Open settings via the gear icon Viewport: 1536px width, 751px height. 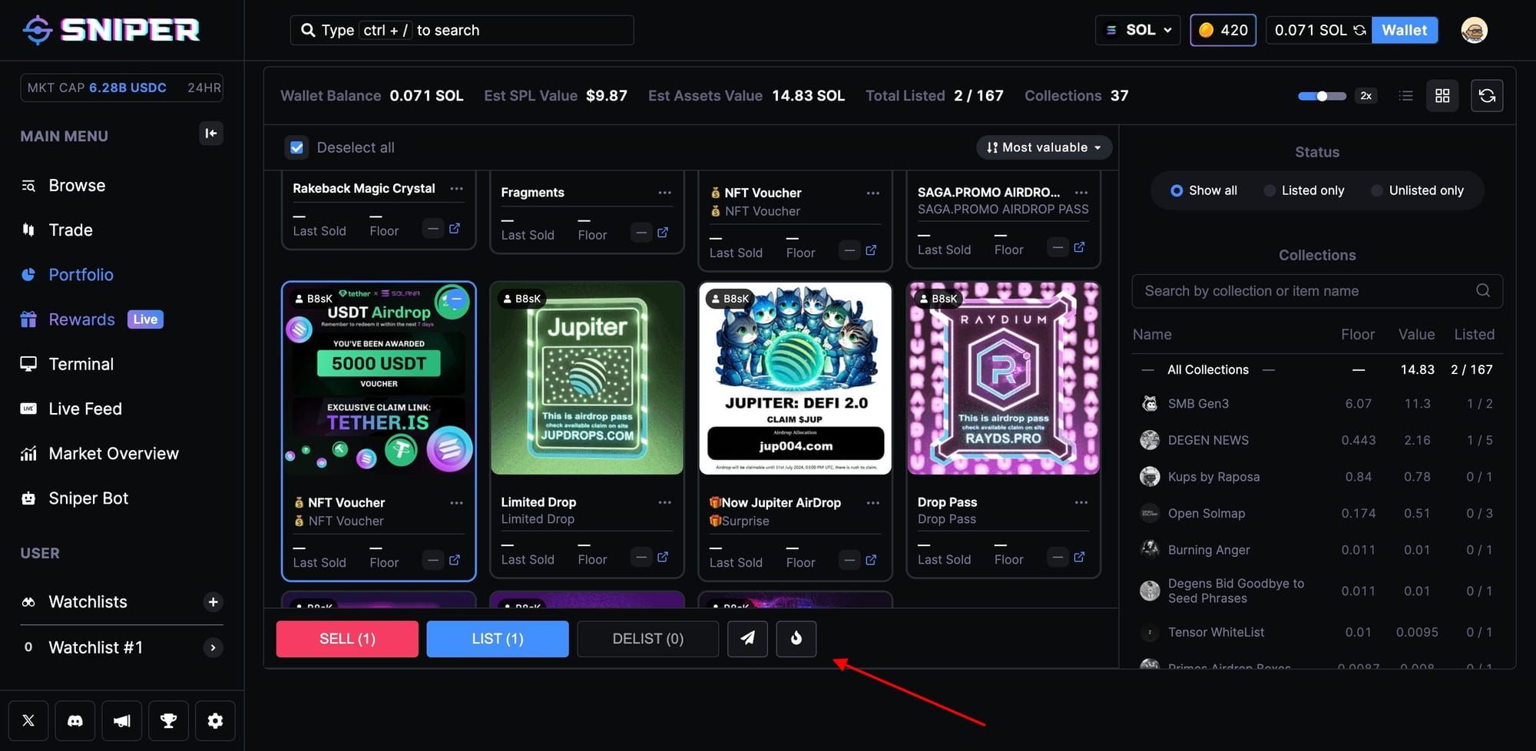214,720
